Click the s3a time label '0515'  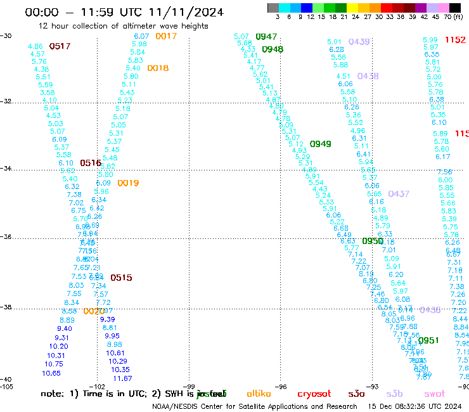(x=121, y=278)
